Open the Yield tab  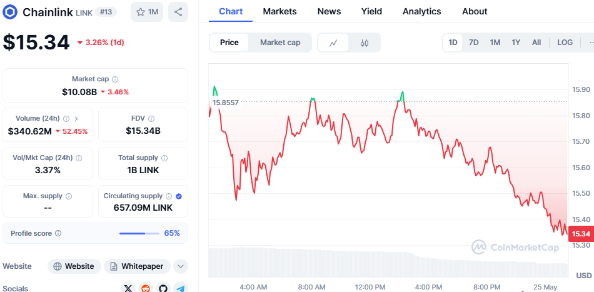(x=371, y=12)
